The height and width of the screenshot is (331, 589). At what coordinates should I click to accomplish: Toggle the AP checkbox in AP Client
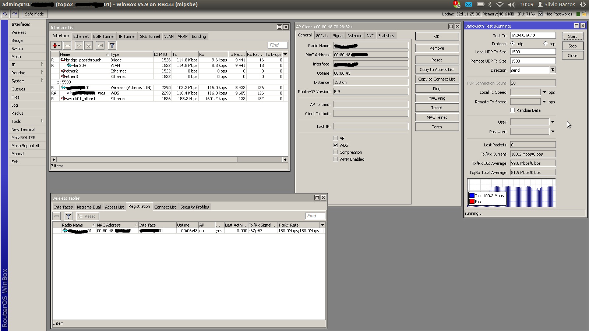[x=335, y=138]
